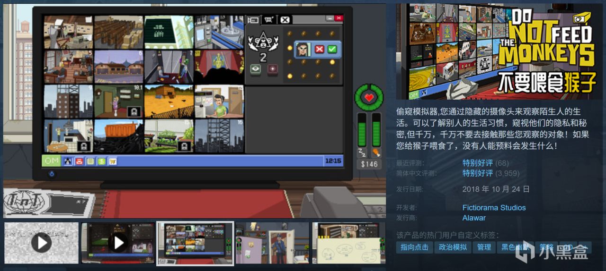
Task: Open camera feed 7 elevator scene
Action: click(x=169, y=67)
